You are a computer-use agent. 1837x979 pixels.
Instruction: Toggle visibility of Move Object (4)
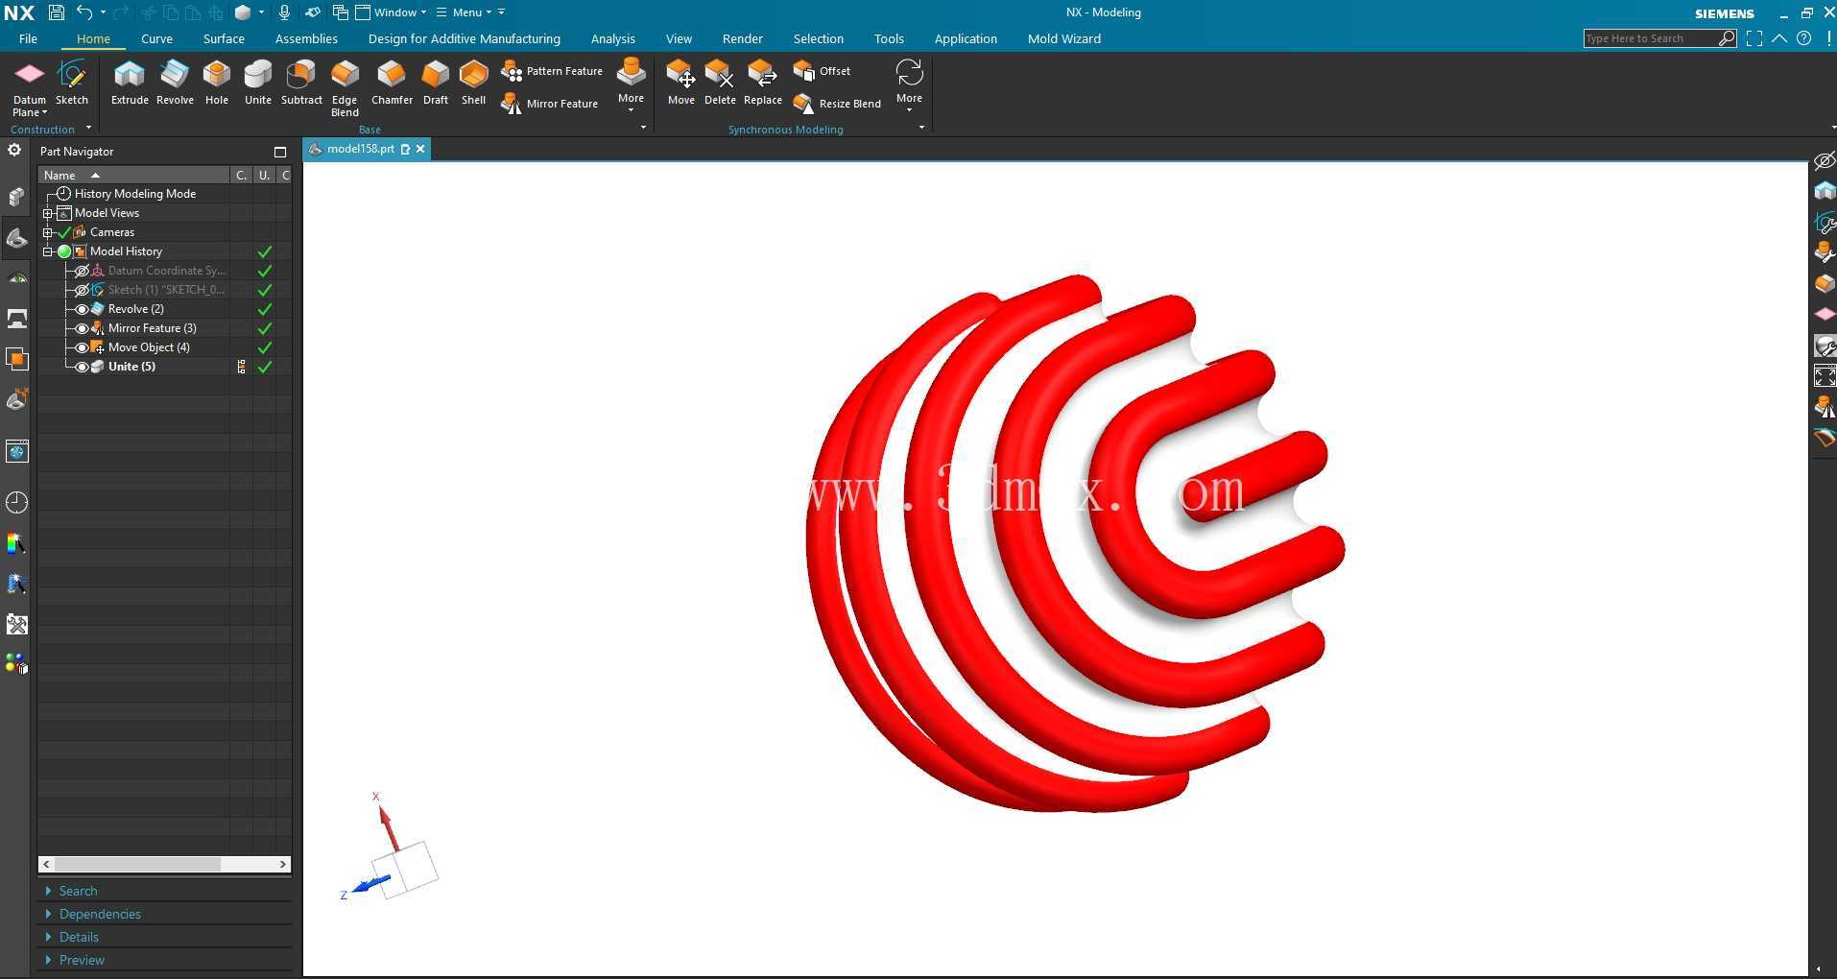point(83,347)
